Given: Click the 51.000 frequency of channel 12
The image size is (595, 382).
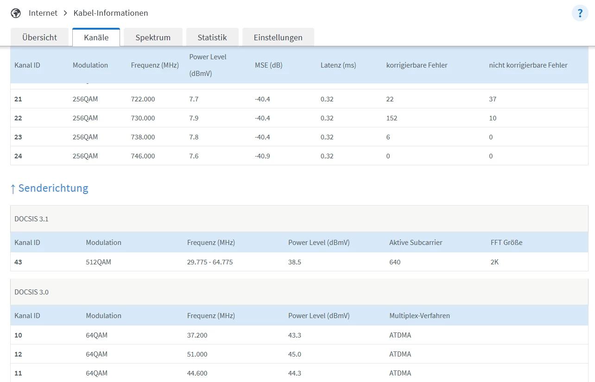Looking at the screenshot, I should (x=197, y=354).
